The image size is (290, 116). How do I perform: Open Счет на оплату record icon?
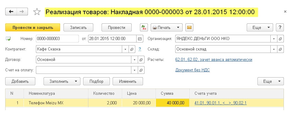(141, 70)
